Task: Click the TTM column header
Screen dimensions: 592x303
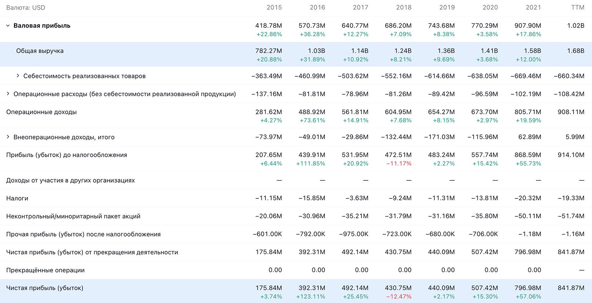Action: (x=578, y=7)
